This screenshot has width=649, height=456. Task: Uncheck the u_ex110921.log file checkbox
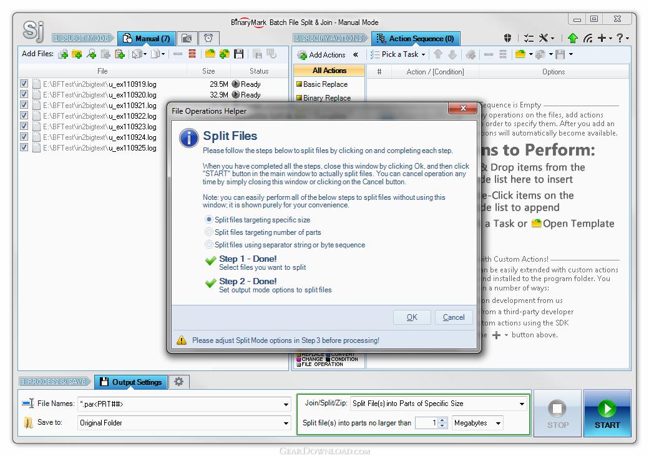coord(24,105)
